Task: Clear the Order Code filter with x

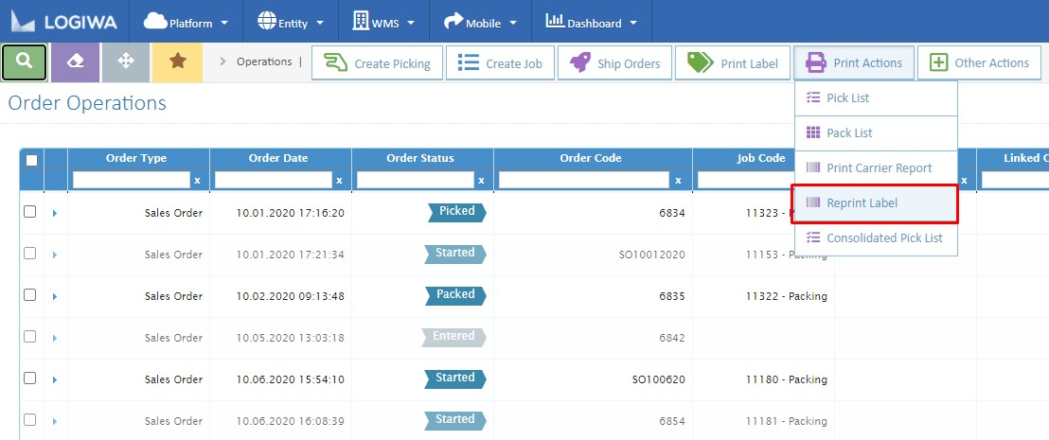Action: coord(678,180)
